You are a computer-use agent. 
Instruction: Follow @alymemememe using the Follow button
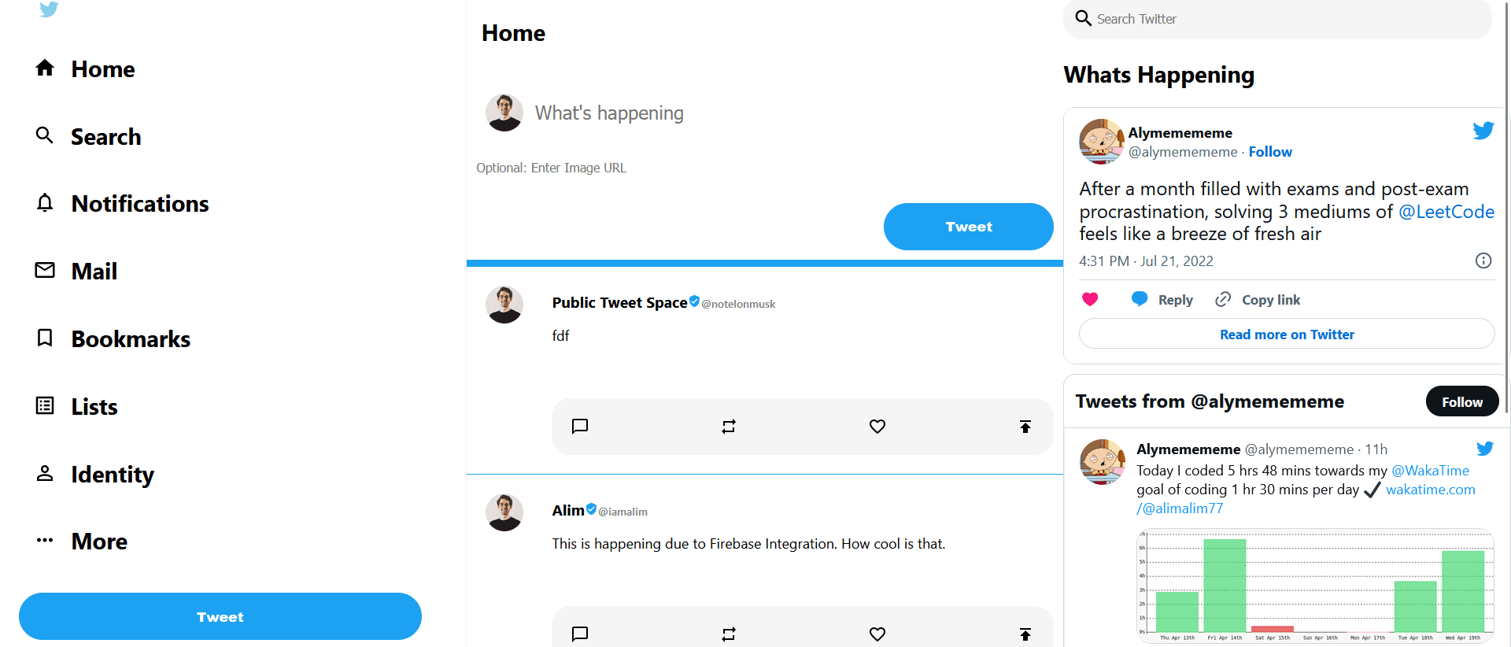tap(1461, 401)
